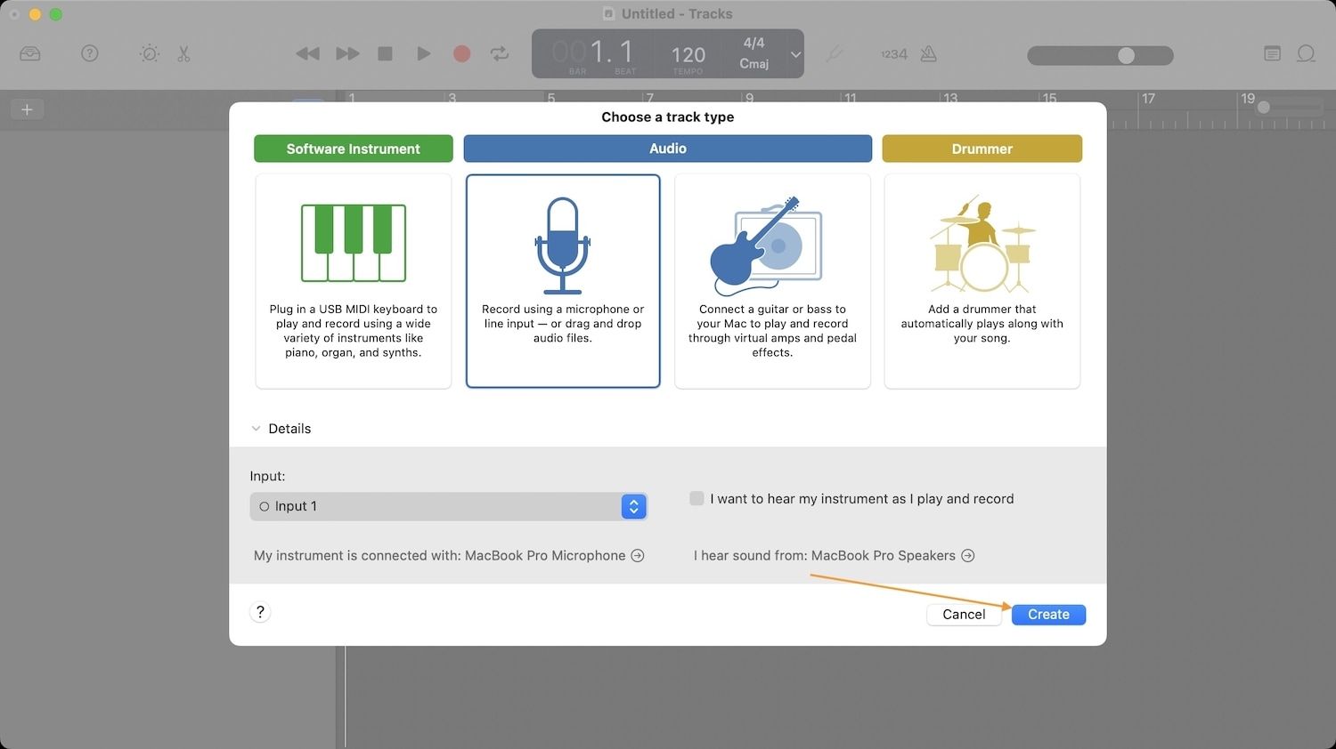
Task: Toggle the Cycle loop button
Action: pos(500,54)
